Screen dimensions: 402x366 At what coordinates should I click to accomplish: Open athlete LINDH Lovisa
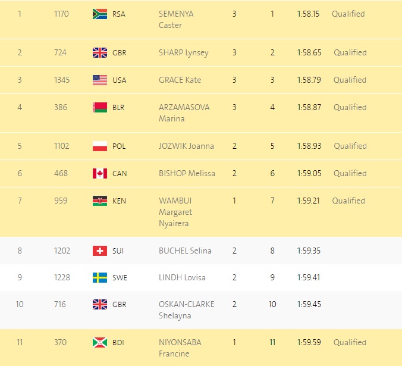point(182,277)
